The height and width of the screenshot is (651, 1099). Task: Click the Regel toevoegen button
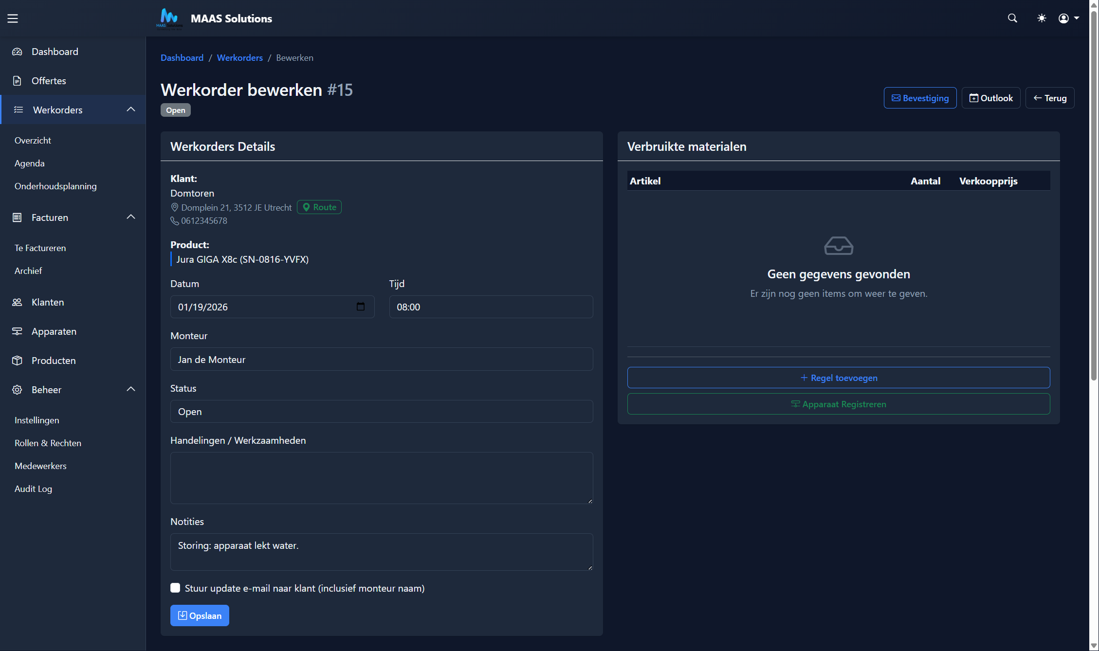pyautogui.click(x=838, y=378)
